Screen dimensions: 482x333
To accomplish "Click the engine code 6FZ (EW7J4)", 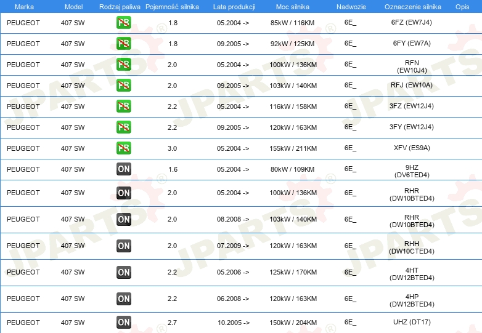I will (x=411, y=22).
